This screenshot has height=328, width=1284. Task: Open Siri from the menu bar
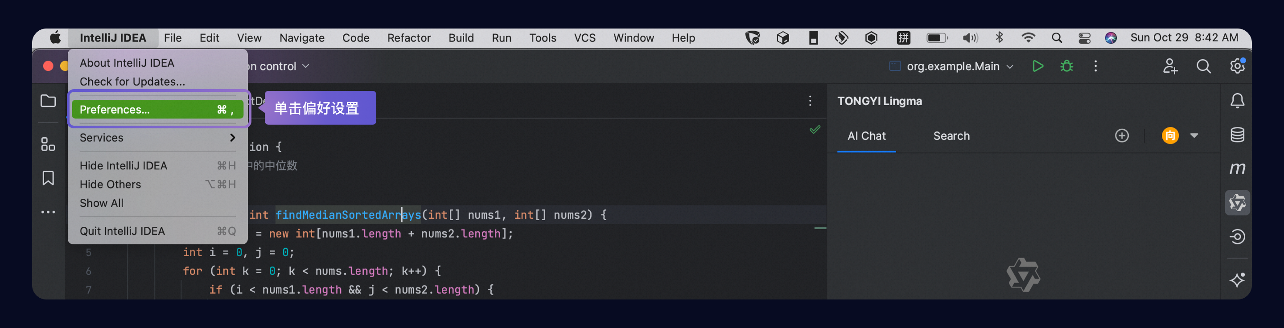point(1111,38)
